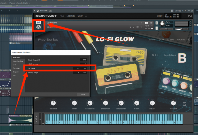Open Layer B sound browser magnifier
The image size is (198, 135).
[153, 55]
